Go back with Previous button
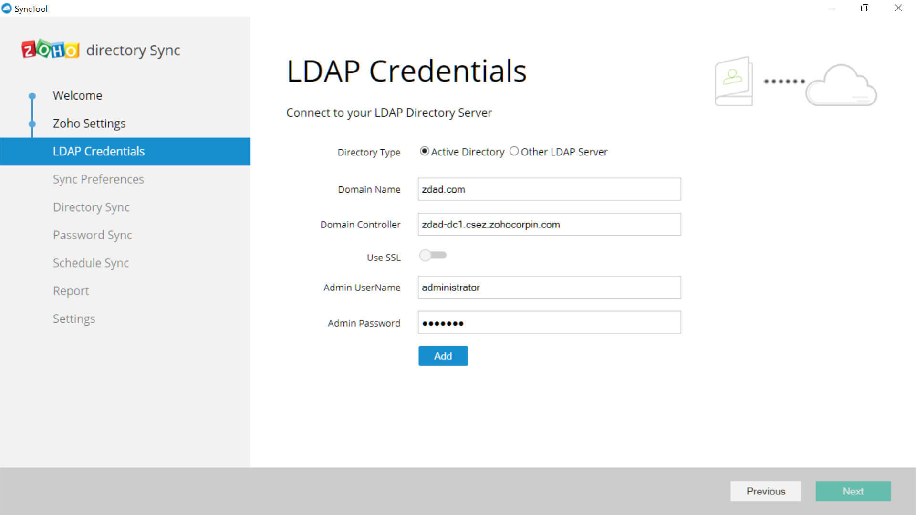The height and width of the screenshot is (515, 916). (x=765, y=491)
